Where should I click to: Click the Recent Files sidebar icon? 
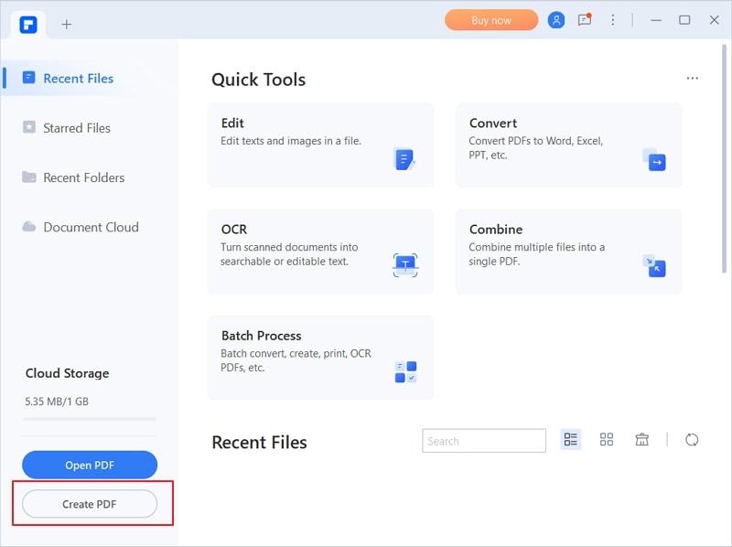point(29,78)
